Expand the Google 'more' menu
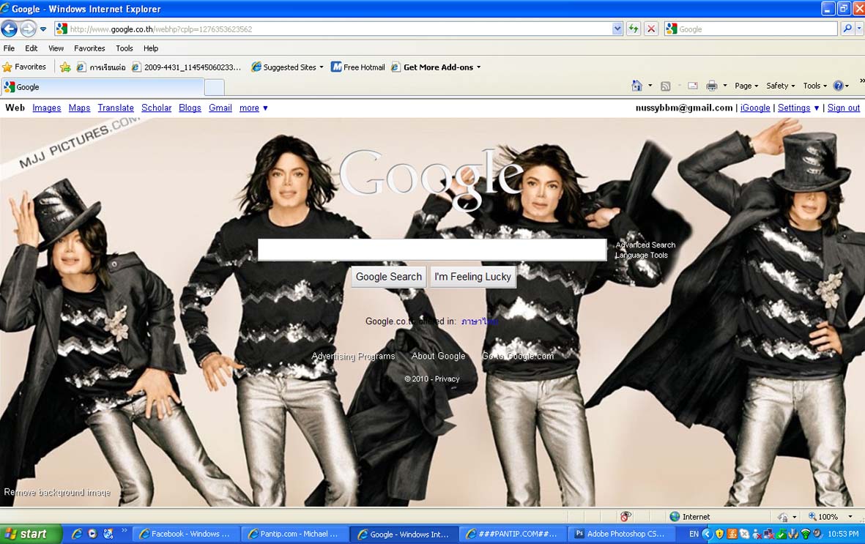Viewport: 865px width, 544px height. (x=253, y=108)
